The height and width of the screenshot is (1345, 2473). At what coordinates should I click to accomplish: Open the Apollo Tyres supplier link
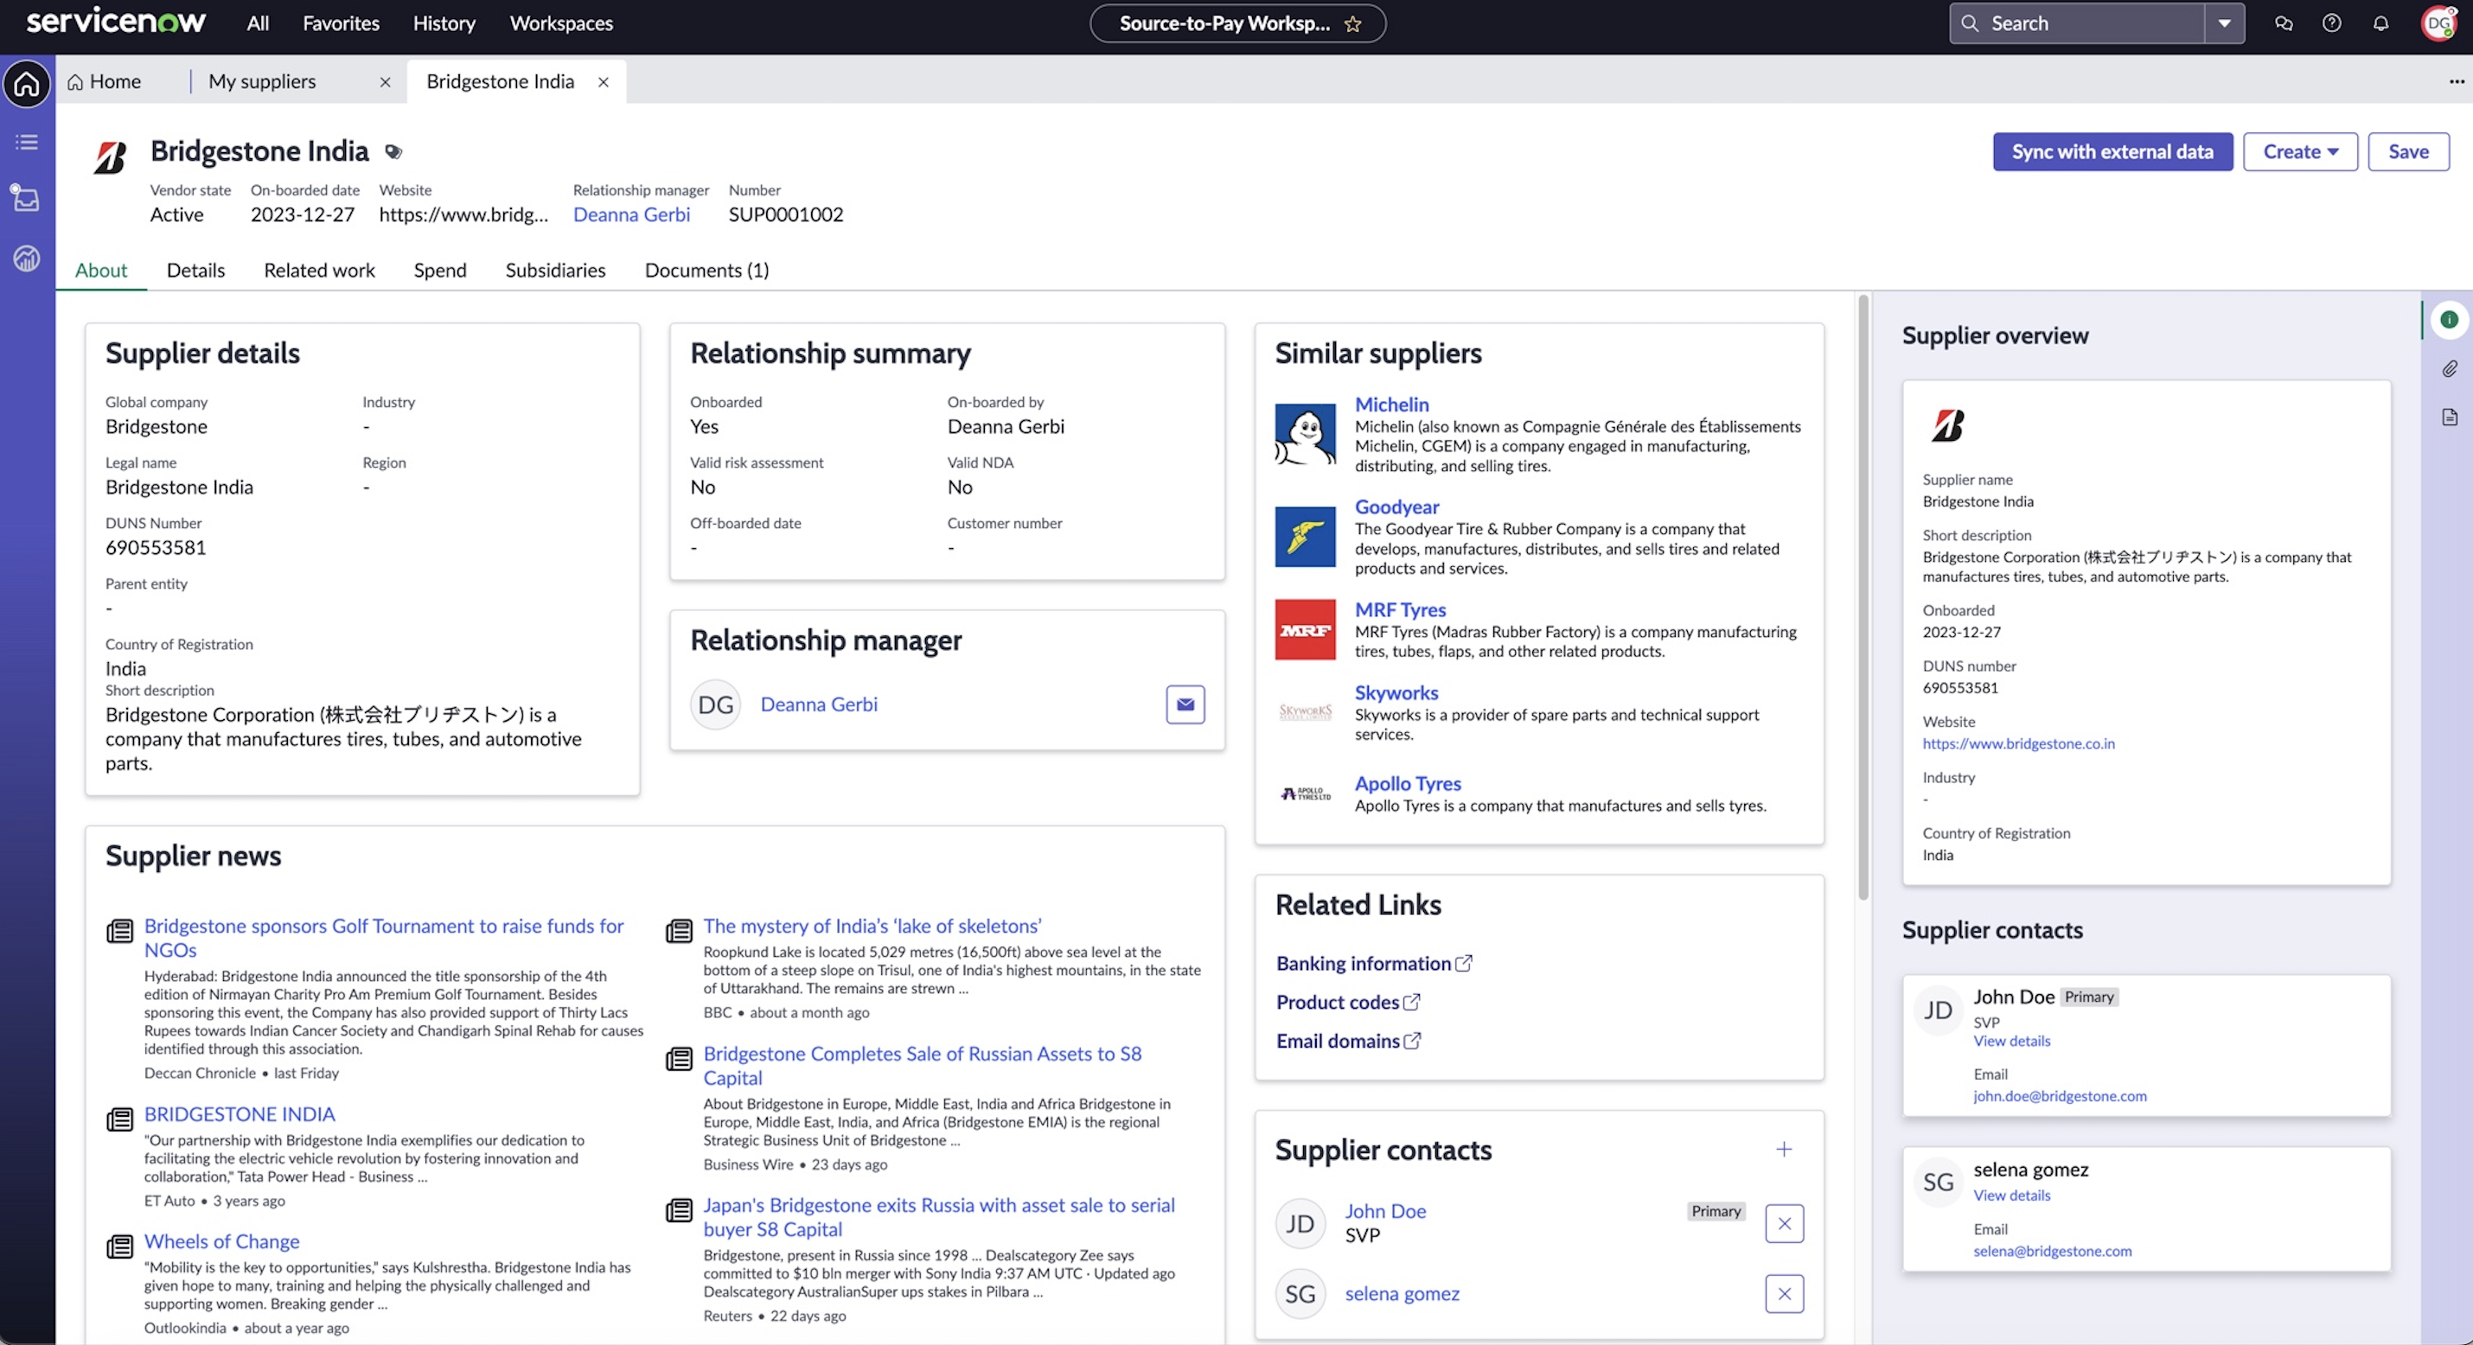pos(1408,783)
